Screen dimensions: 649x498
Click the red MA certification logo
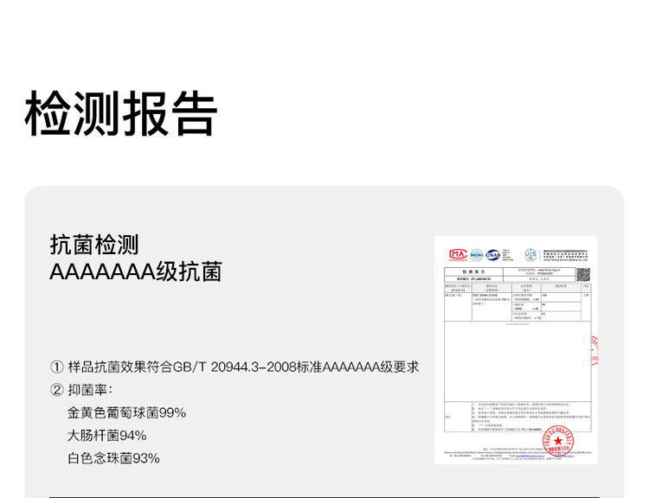458,253
